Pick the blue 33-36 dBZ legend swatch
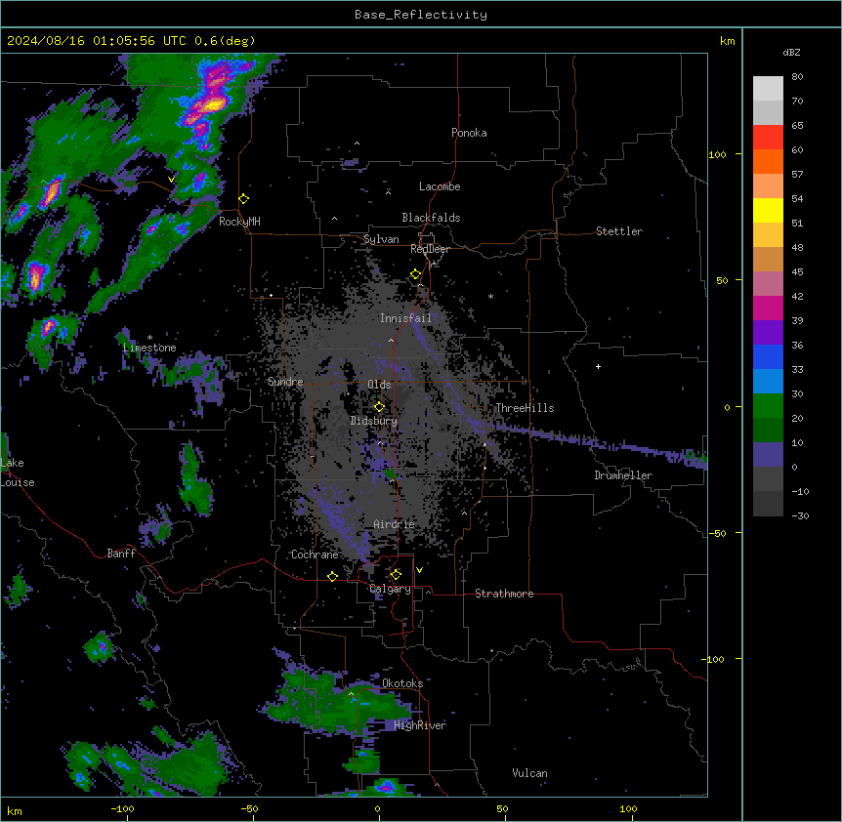The image size is (842, 822). (x=768, y=356)
